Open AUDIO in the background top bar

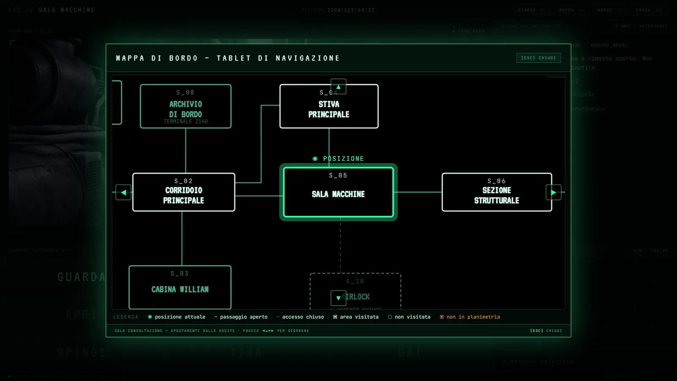[x=610, y=10]
